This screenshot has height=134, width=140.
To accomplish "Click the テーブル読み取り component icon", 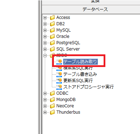I will pos(59,62).
